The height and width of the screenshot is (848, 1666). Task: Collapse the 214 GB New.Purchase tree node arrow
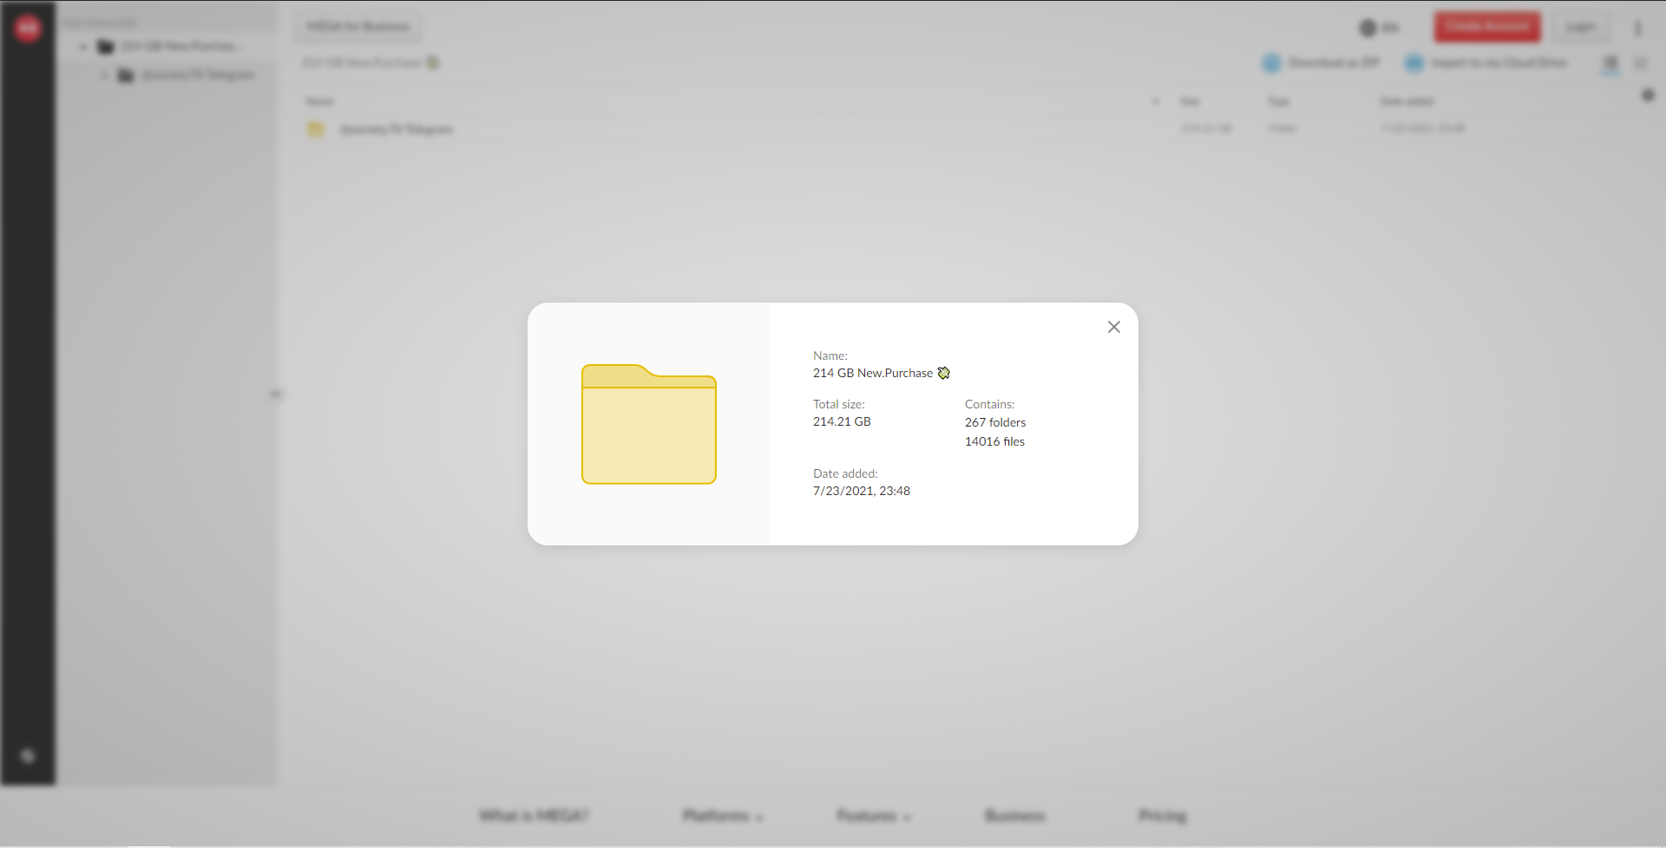[83, 47]
